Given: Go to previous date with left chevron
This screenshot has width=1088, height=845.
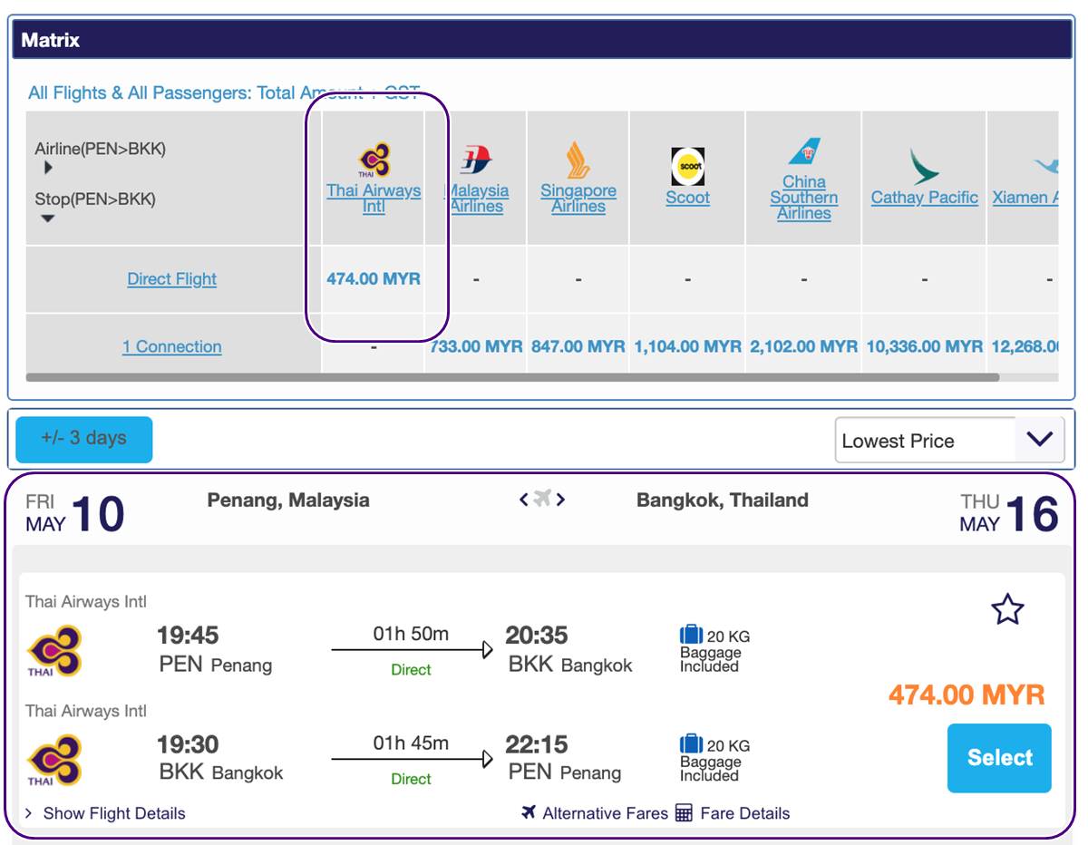Looking at the screenshot, I should pos(523,499).
